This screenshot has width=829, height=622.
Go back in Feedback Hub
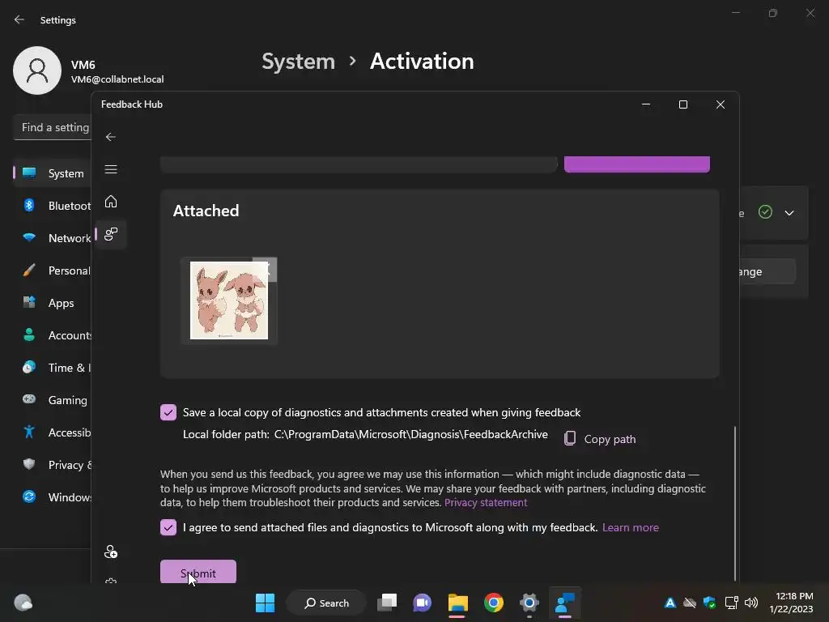(110, 137)
